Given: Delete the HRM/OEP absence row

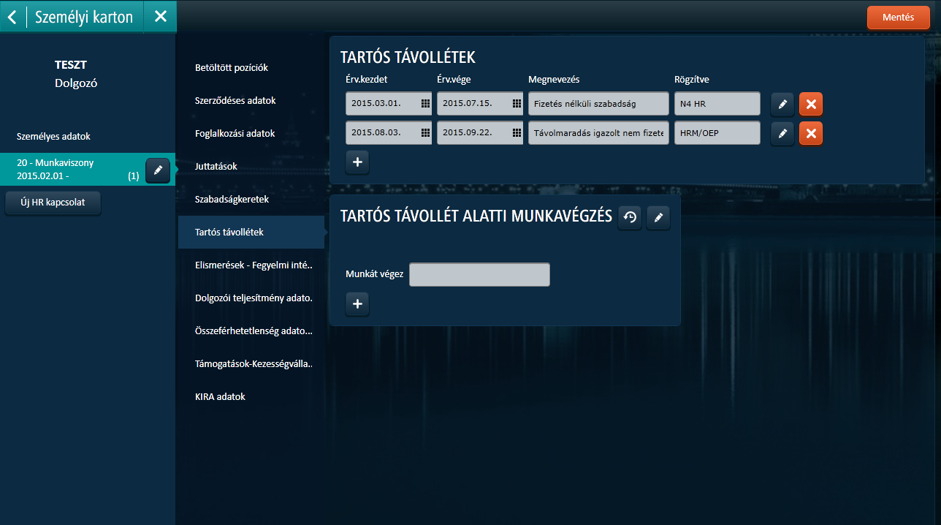Looking at the screenshot, I should point(811,133).
